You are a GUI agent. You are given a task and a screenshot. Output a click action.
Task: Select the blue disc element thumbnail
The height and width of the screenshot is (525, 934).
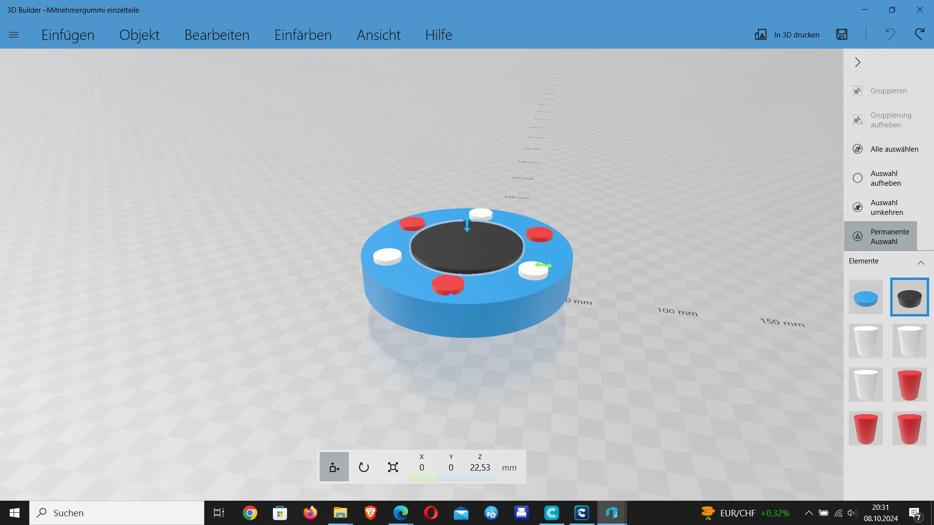[865, 297]
